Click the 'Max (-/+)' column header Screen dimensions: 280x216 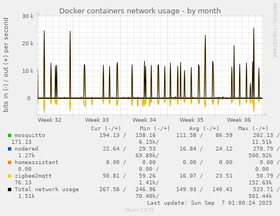(x=254, y=129)
